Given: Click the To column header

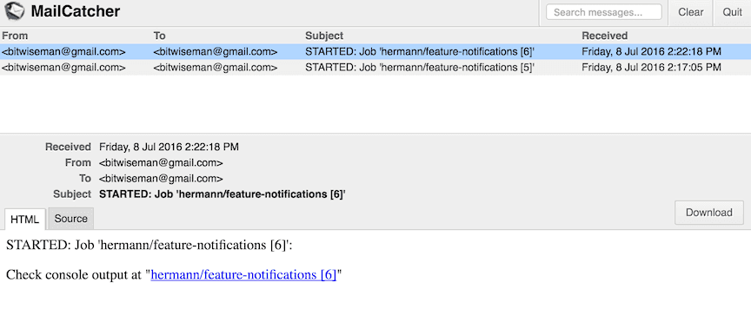Looking at the screenshot, I should pos(159,36).
